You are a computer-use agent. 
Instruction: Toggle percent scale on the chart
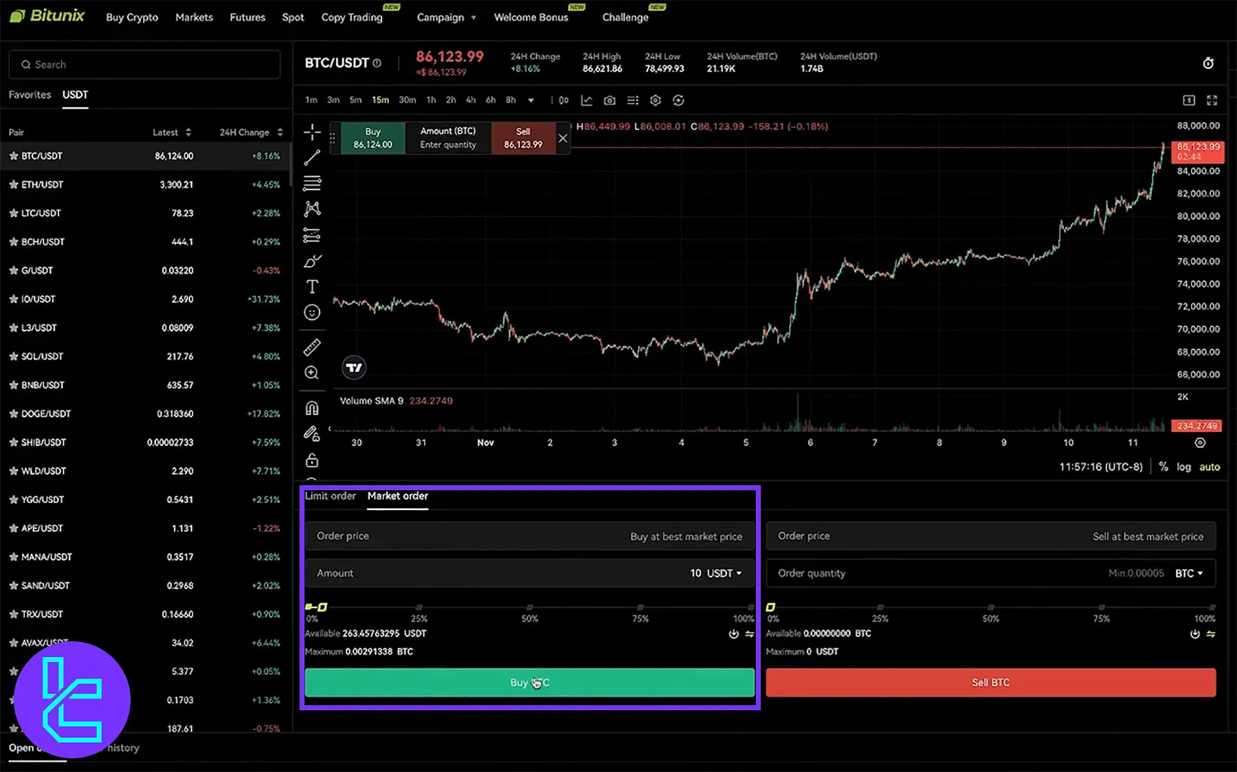coord(1163,467)
